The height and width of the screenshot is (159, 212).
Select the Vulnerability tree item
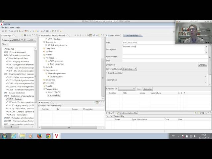coord(55,95)
